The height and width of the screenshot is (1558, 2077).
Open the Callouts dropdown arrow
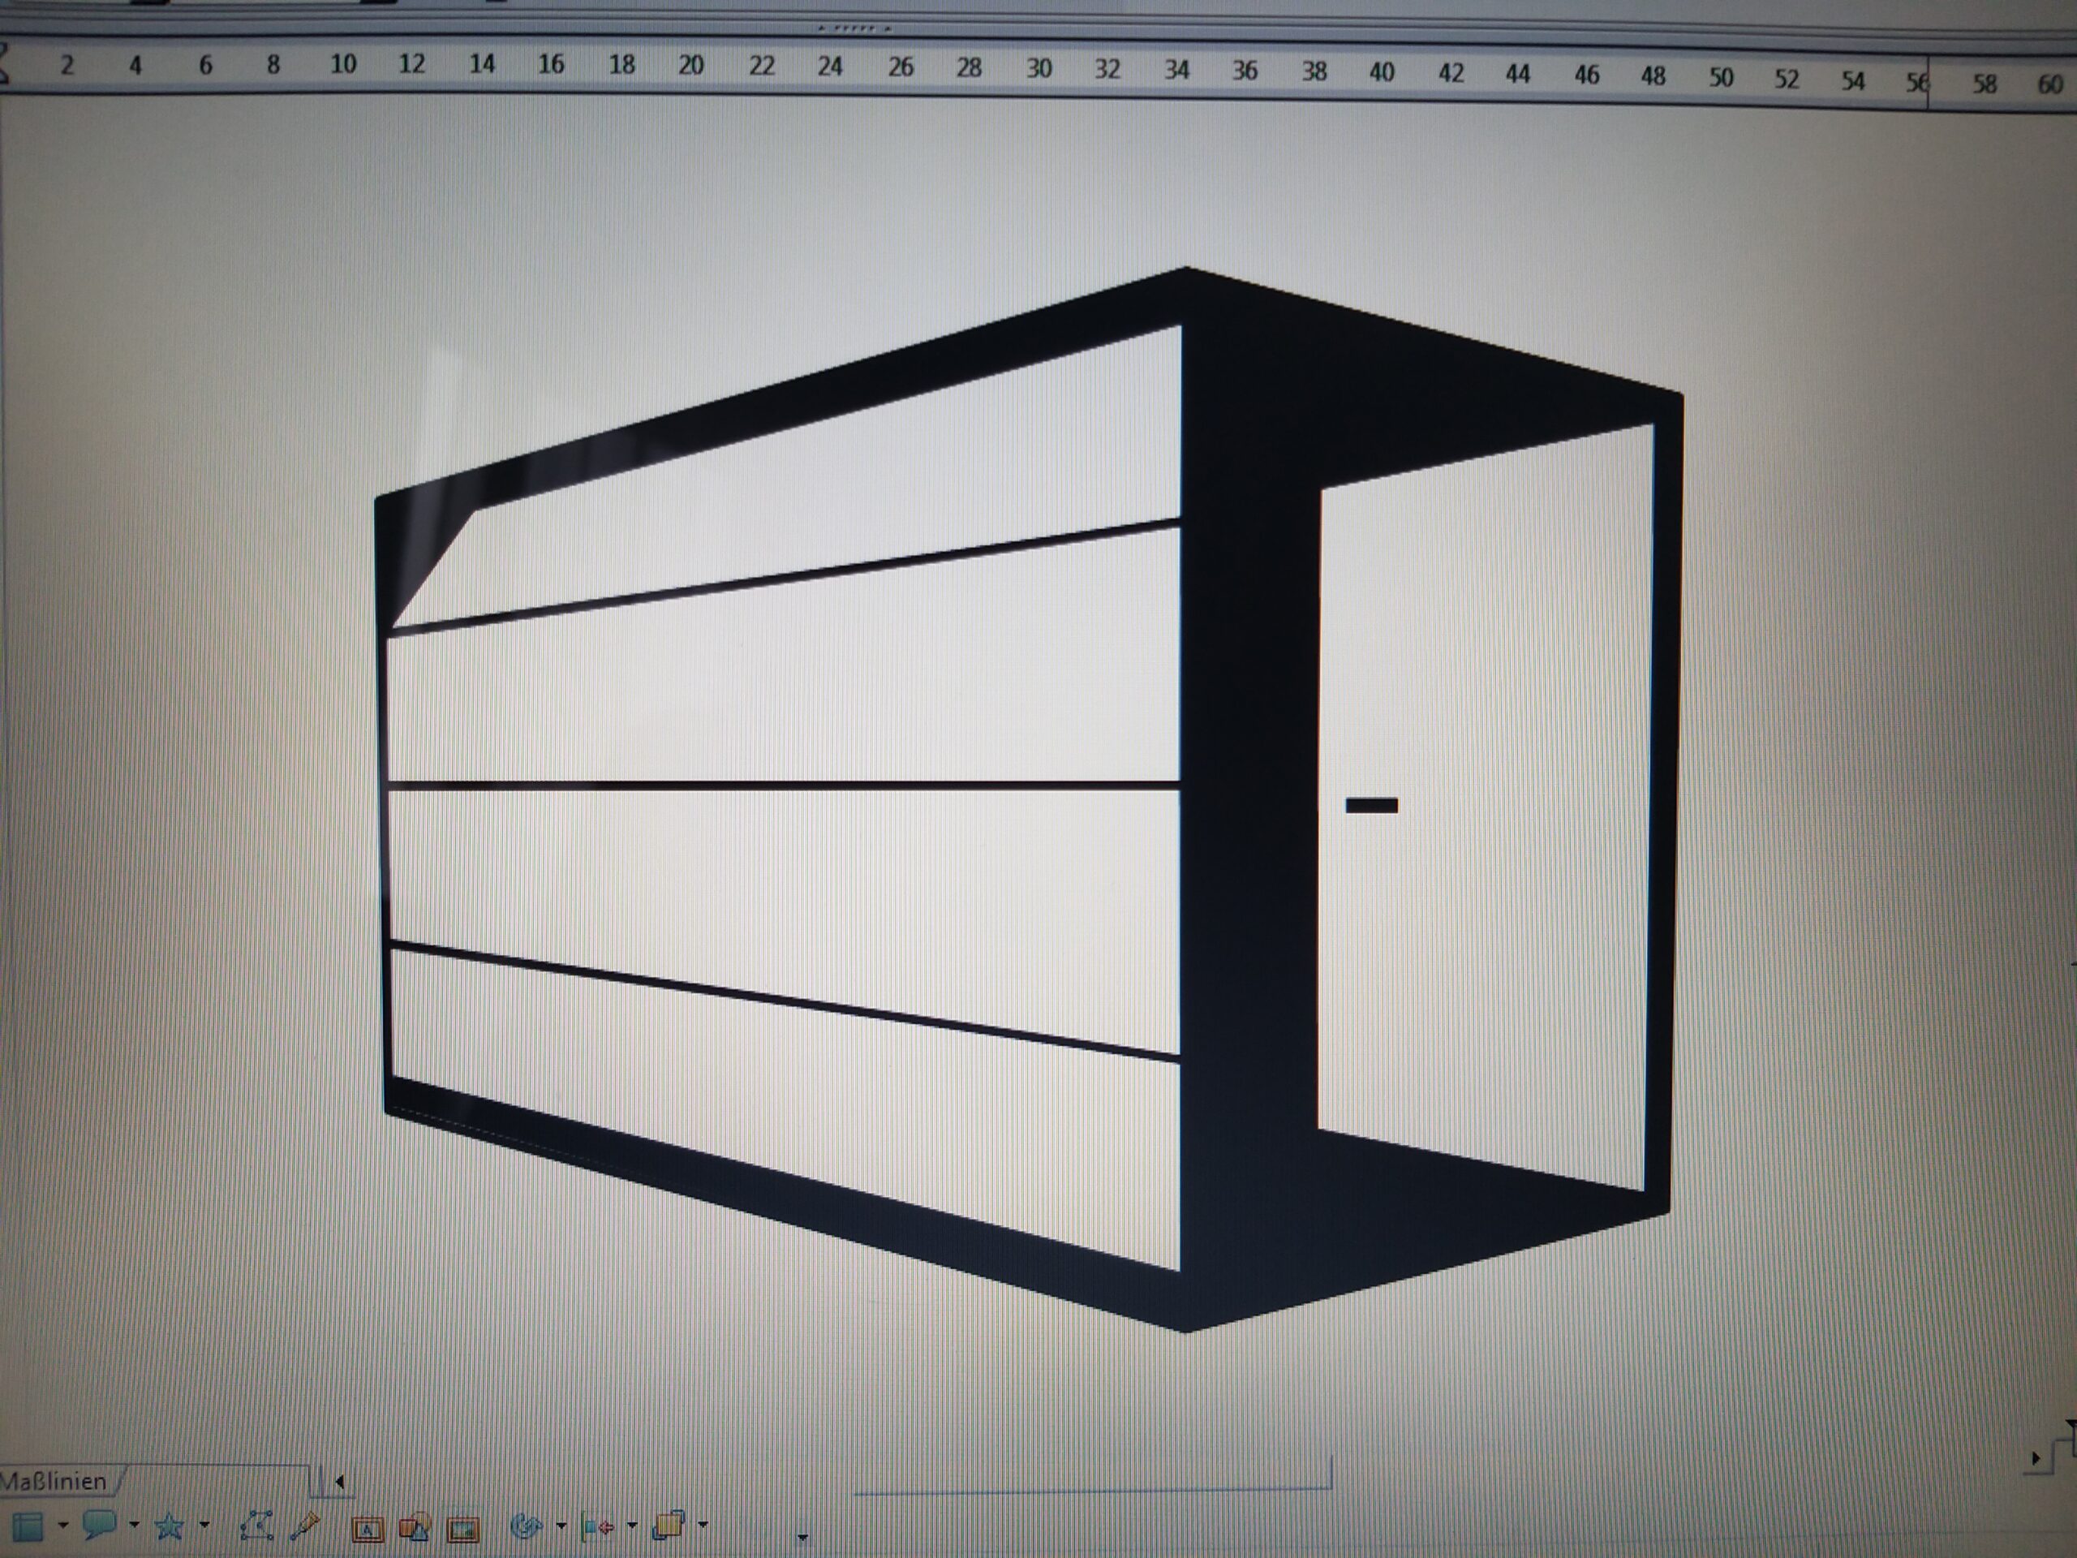(x=134, y=1525)
